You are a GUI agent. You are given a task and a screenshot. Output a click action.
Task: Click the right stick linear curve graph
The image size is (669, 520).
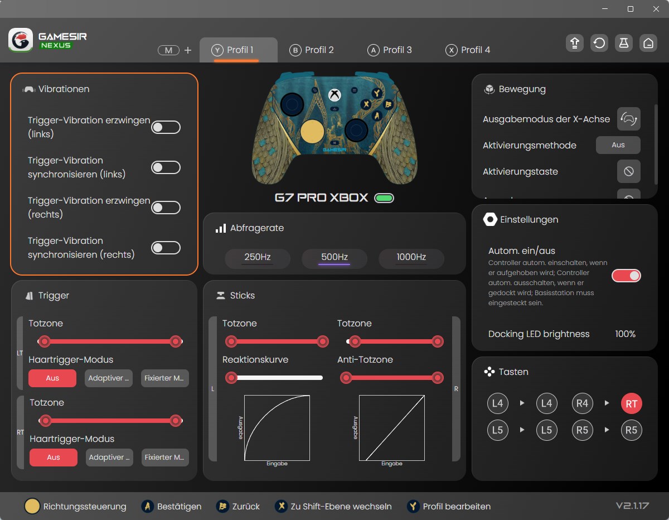coord(392,428)
